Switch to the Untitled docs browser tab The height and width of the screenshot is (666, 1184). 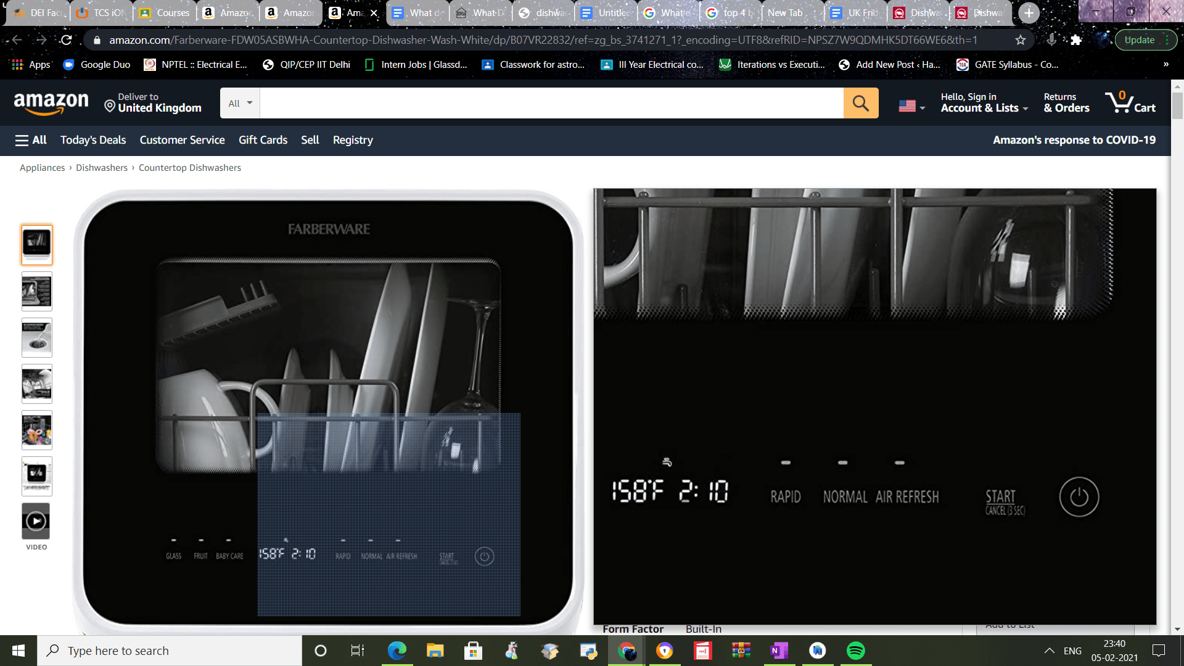click(x=606, y=12)
